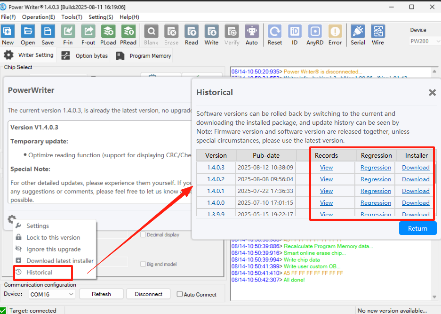View records for version 1.4.0.1
441x314 pixels.
[x=326, y=191]
